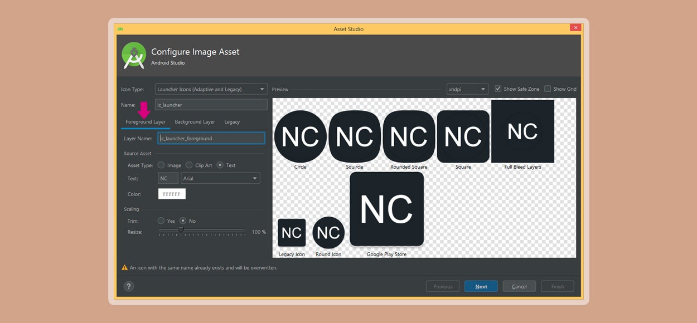Close the Asset Studio window
Image resolution: width=697 pixels, height=323 pixels.
[x=575, y=27]
